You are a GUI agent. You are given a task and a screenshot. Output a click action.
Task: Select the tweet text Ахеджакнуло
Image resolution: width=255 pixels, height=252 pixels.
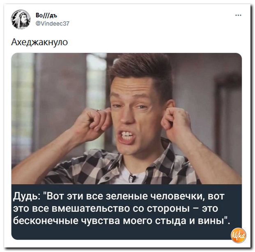pyautogui.click(x=39, y=42)
